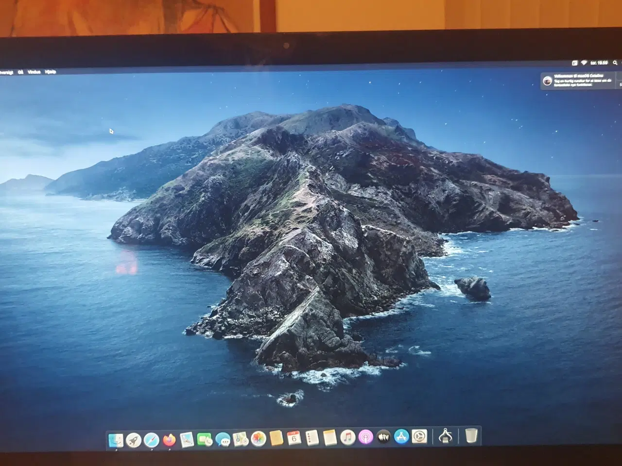Screen dimensions: 622x466
Task: Open the Trash in the Dock
Action: (471, 435)
